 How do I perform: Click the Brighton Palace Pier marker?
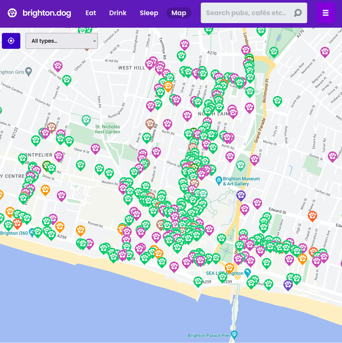coord(234,335)
